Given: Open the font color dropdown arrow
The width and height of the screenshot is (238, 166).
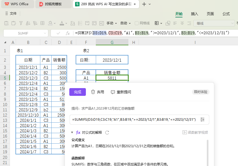Looking at the screenshot, I should coord(66,23).
